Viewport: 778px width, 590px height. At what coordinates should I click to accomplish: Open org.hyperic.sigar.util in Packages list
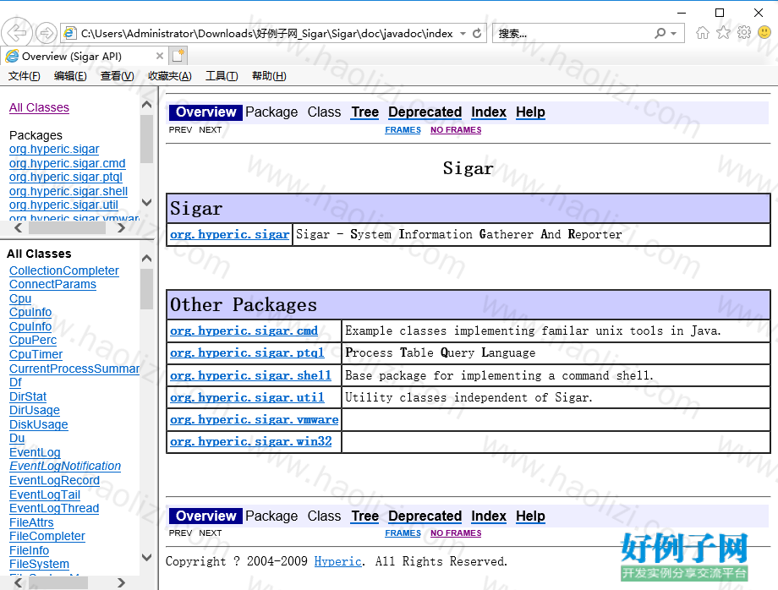point(63,205)
